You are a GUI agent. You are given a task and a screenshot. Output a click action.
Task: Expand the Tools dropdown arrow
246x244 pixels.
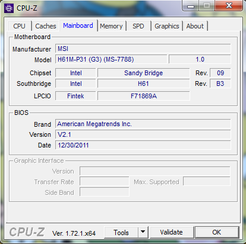(143, 233)
